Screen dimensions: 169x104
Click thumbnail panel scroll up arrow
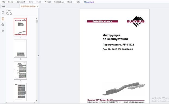(x=37, y=19)
